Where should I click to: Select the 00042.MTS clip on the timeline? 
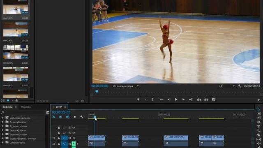coord(130,137)
